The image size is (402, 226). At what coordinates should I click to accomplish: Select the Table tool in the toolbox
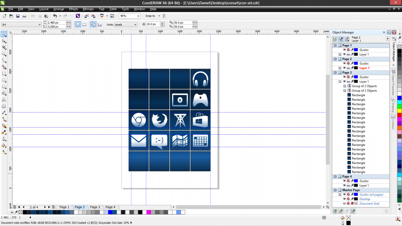tap(4, 106)
